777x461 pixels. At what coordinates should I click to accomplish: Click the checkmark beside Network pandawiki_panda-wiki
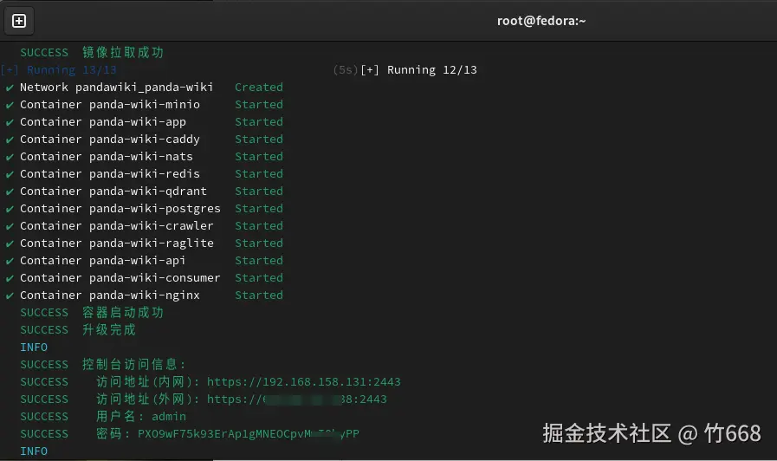10,88
